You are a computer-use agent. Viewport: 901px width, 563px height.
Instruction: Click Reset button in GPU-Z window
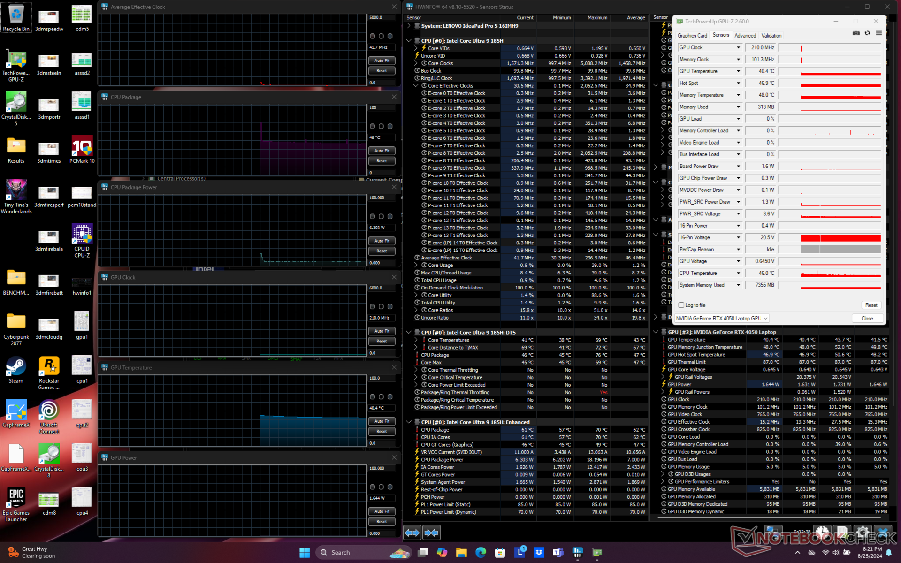pyautogui.click(x=871, y=305)
